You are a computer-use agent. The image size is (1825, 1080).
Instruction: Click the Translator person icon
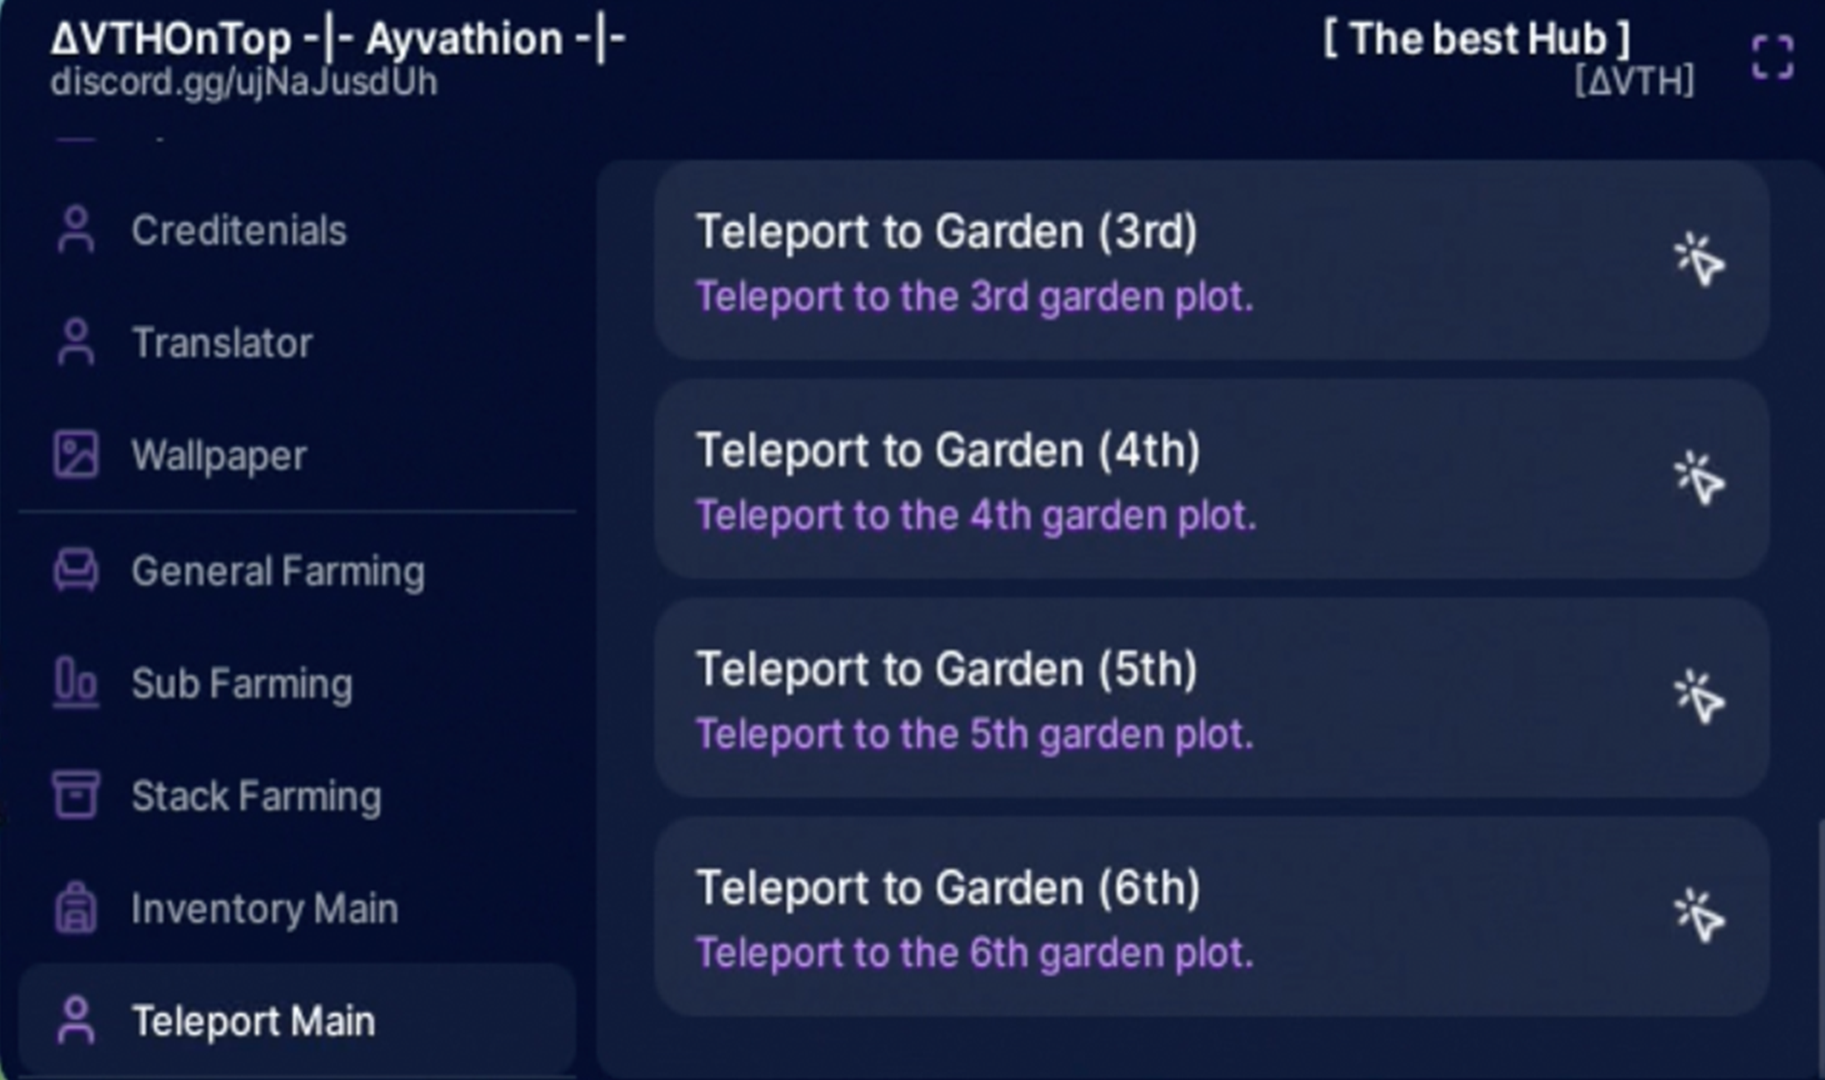tap(76, 342)
